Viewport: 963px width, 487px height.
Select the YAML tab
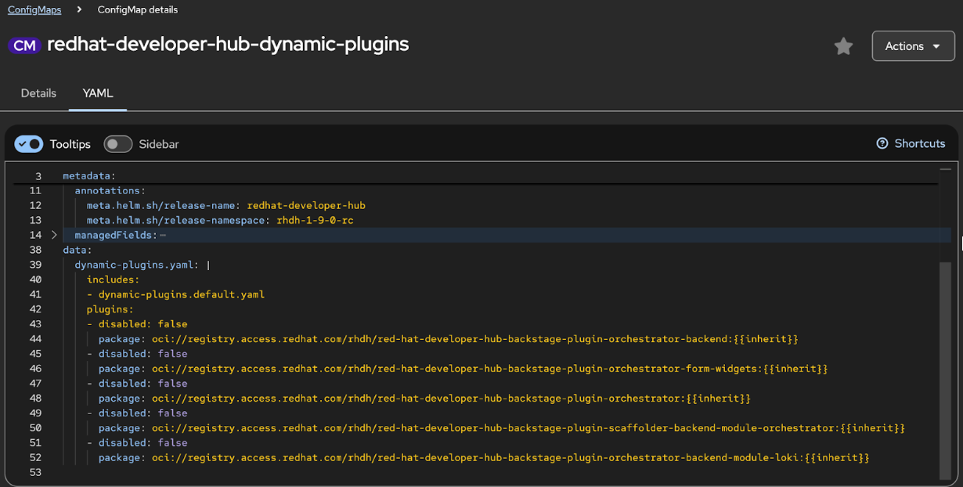[97, 92]
